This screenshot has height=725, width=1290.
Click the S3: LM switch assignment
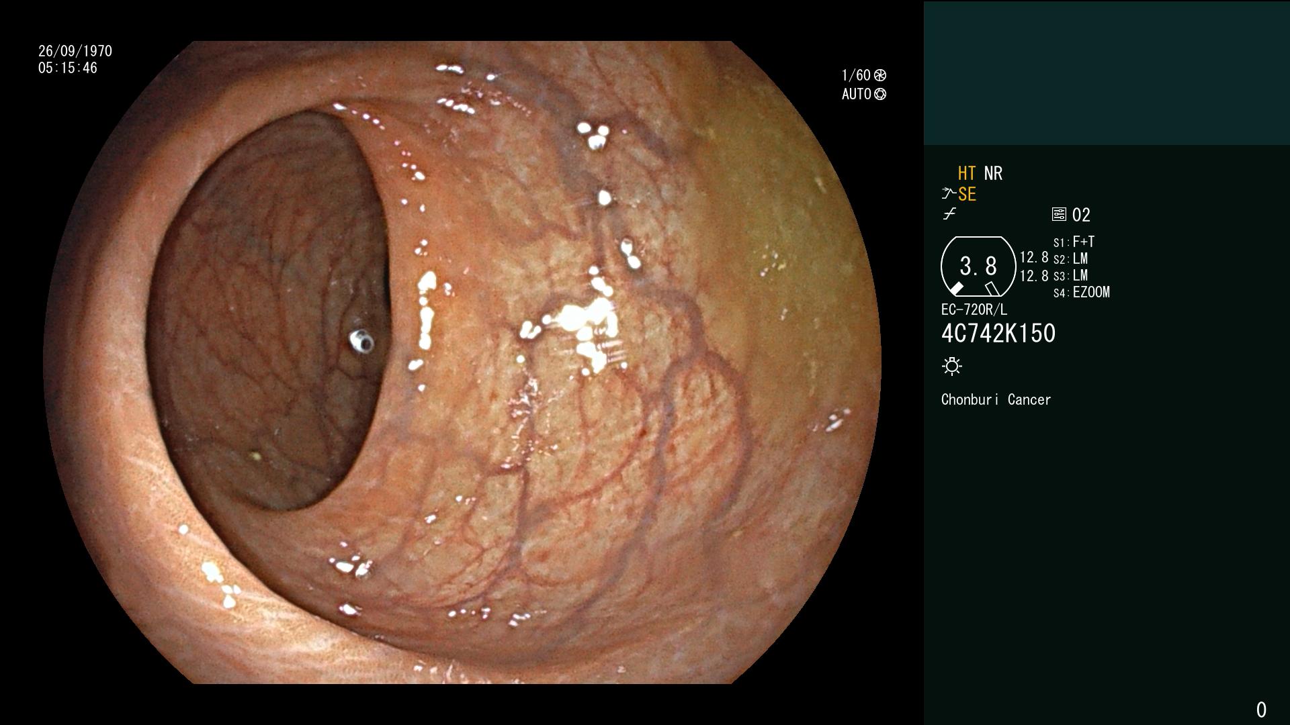pos(1070,275)
